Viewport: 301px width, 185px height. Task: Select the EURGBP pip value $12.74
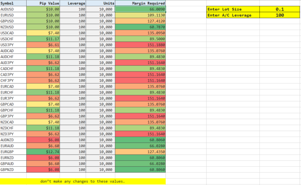(43, 152)
